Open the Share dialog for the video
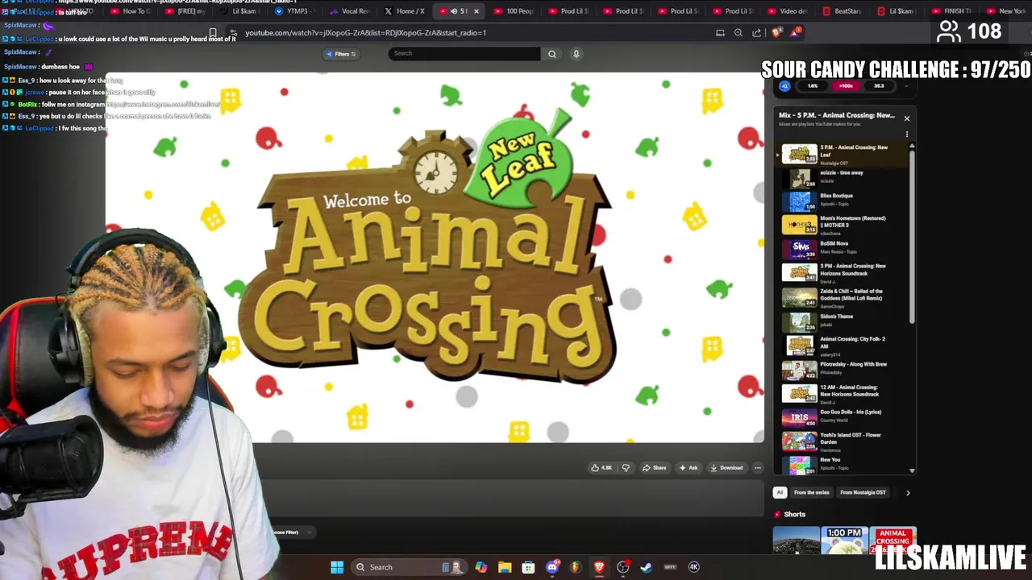Screen dimensions: 1032x580 [x=654, y=468]
